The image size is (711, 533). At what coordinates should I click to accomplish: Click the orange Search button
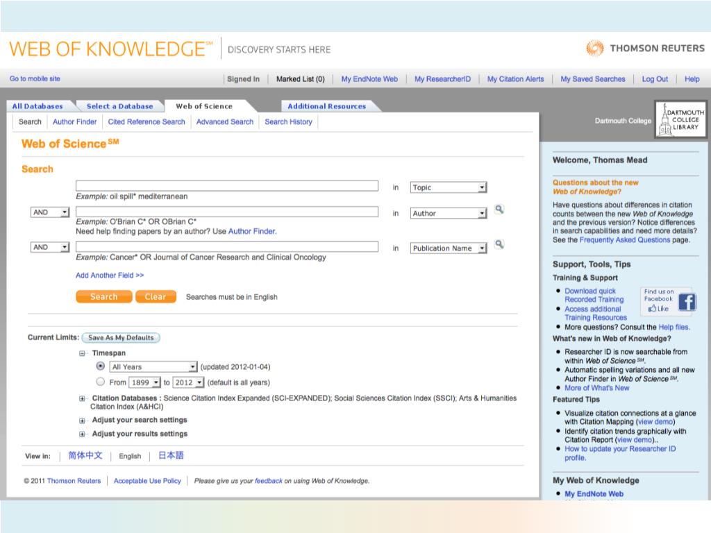(104, 296)
